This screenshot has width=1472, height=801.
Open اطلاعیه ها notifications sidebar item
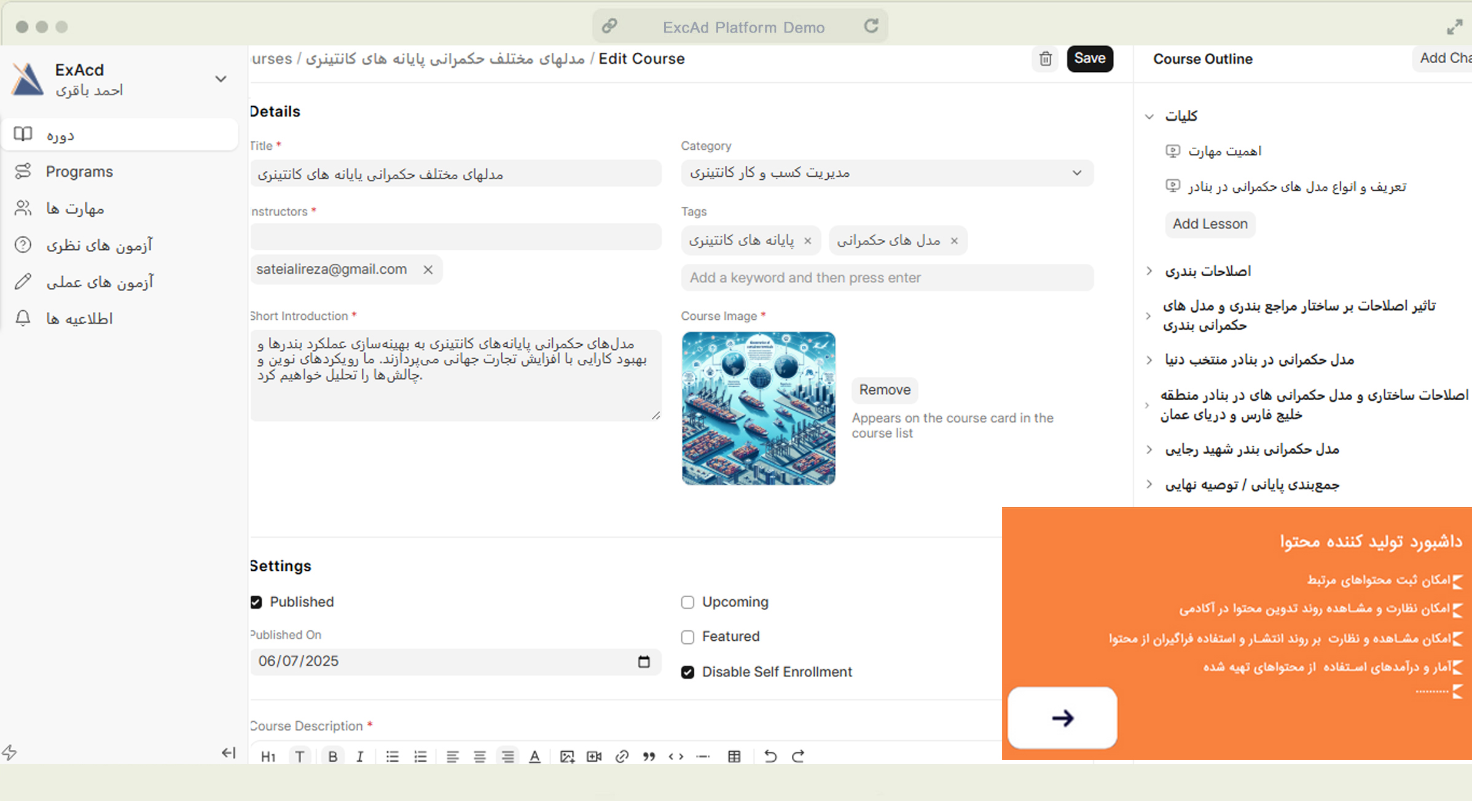point(79,319)
